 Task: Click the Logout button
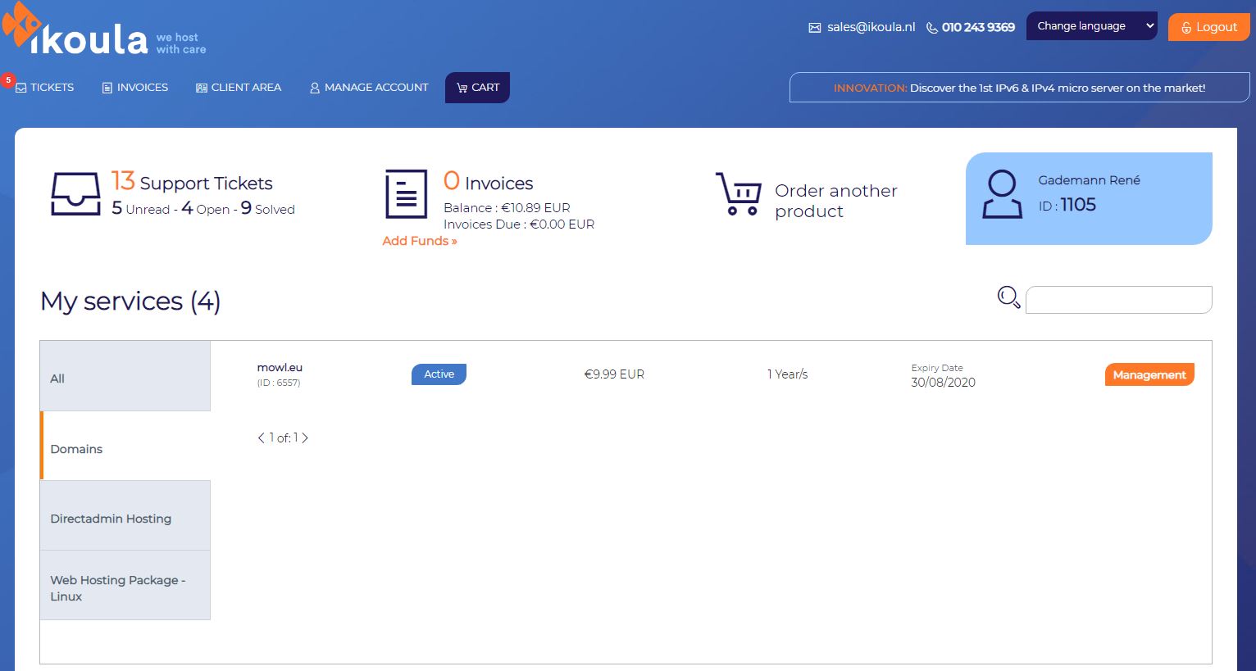tap(1209, 27)
